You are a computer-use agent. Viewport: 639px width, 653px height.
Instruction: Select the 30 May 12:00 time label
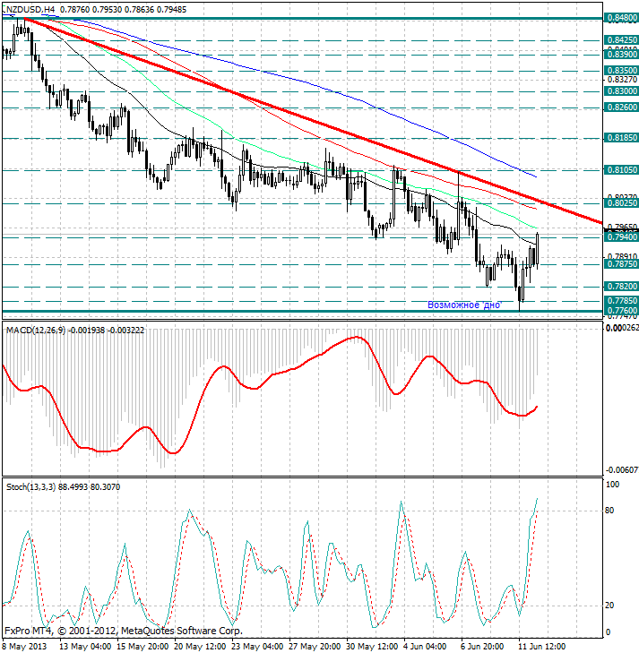372,647
